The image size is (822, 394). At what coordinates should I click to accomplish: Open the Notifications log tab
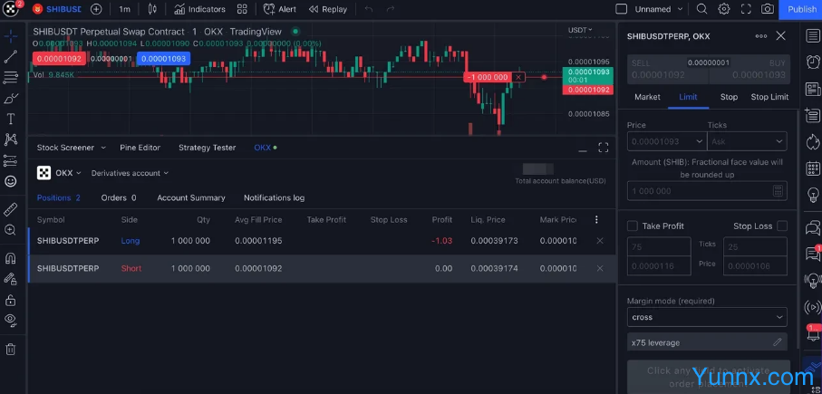point(275,197)
